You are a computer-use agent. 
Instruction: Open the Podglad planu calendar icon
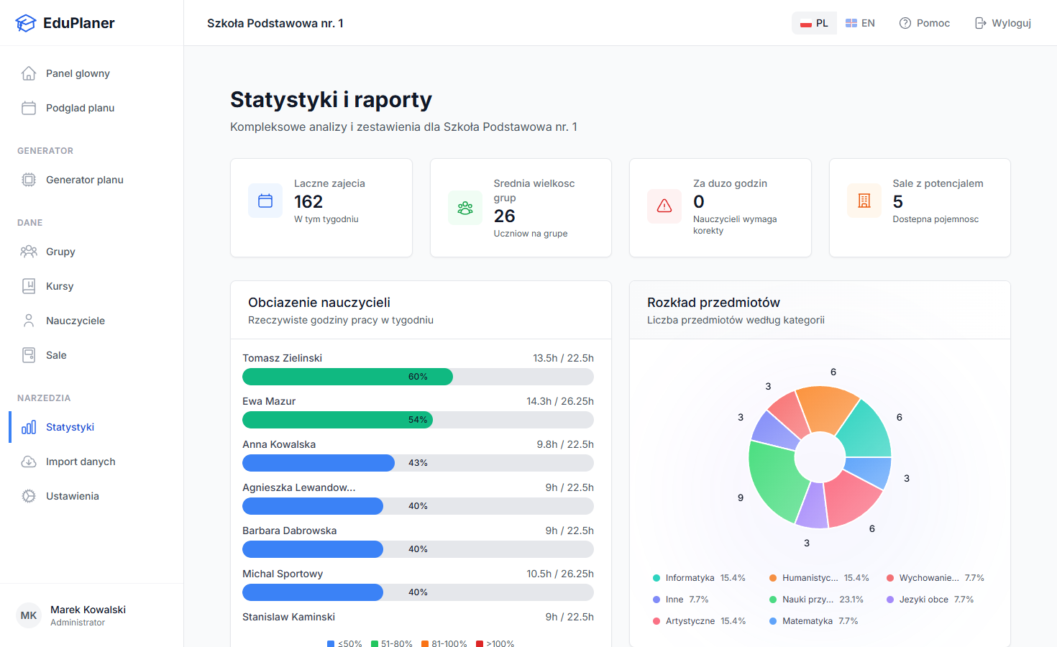(x=29, y=107)
